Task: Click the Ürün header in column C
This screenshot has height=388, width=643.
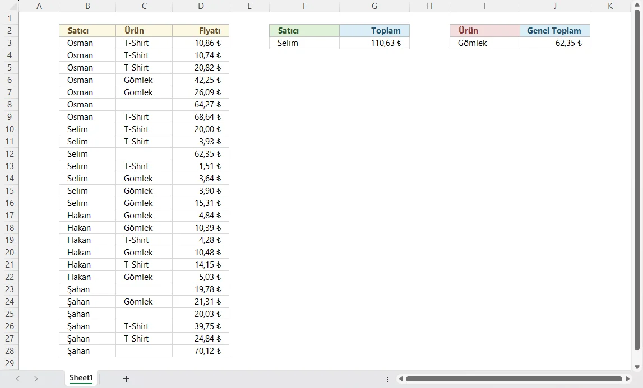Action: pyautogui.click(x=144, y=31)
